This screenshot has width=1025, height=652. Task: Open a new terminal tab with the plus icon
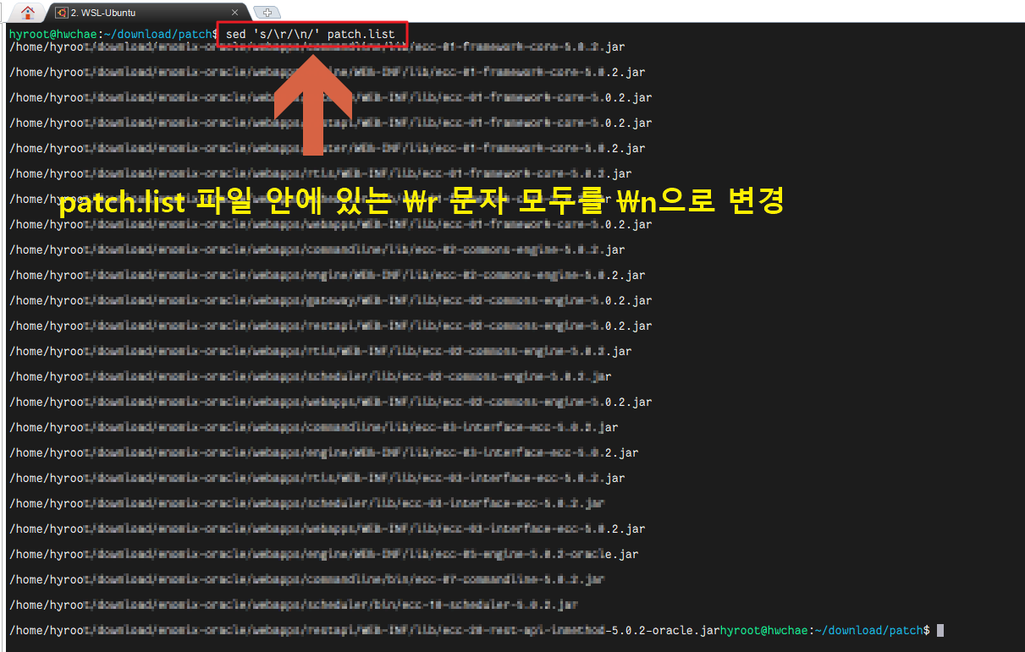[266, 13]
